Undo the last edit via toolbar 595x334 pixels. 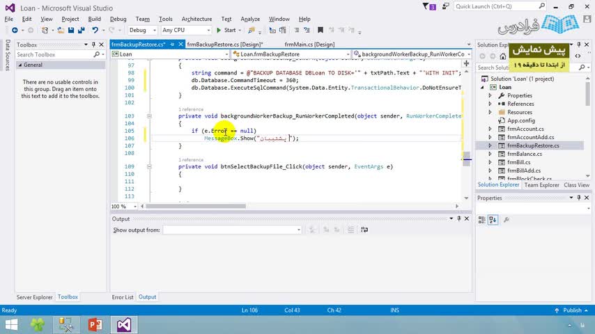tap(95, 30)
